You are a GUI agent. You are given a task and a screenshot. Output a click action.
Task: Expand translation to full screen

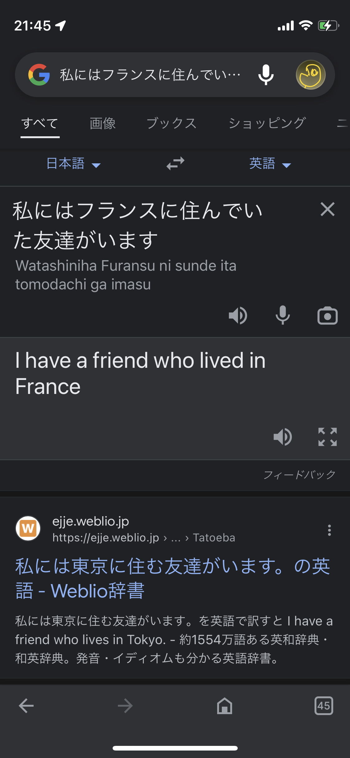tap(327, 437)
